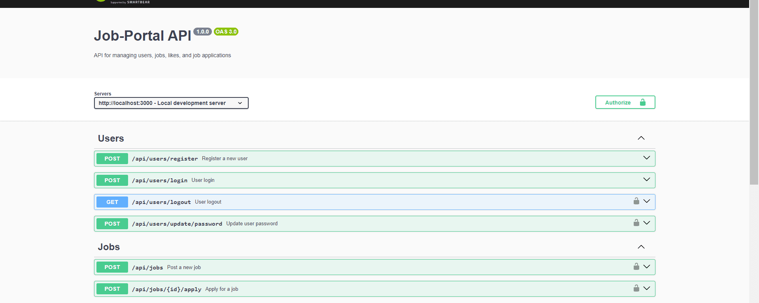759x303 pixels.
Task: Click 'Update user password' description
Action: point(252,224)
